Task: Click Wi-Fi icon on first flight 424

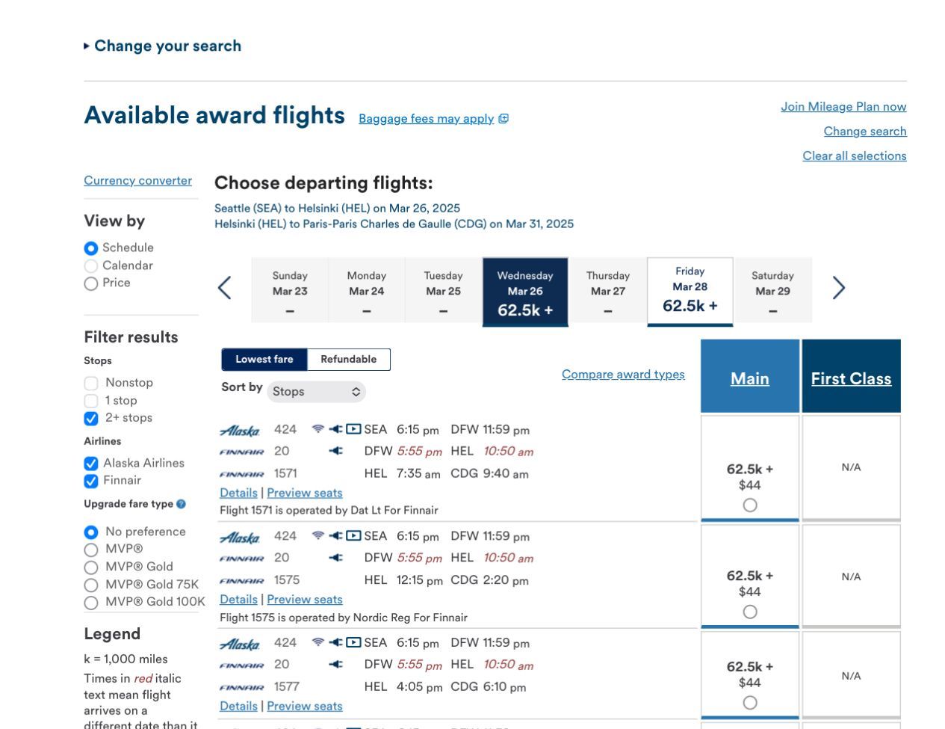Action: point(317,429)
